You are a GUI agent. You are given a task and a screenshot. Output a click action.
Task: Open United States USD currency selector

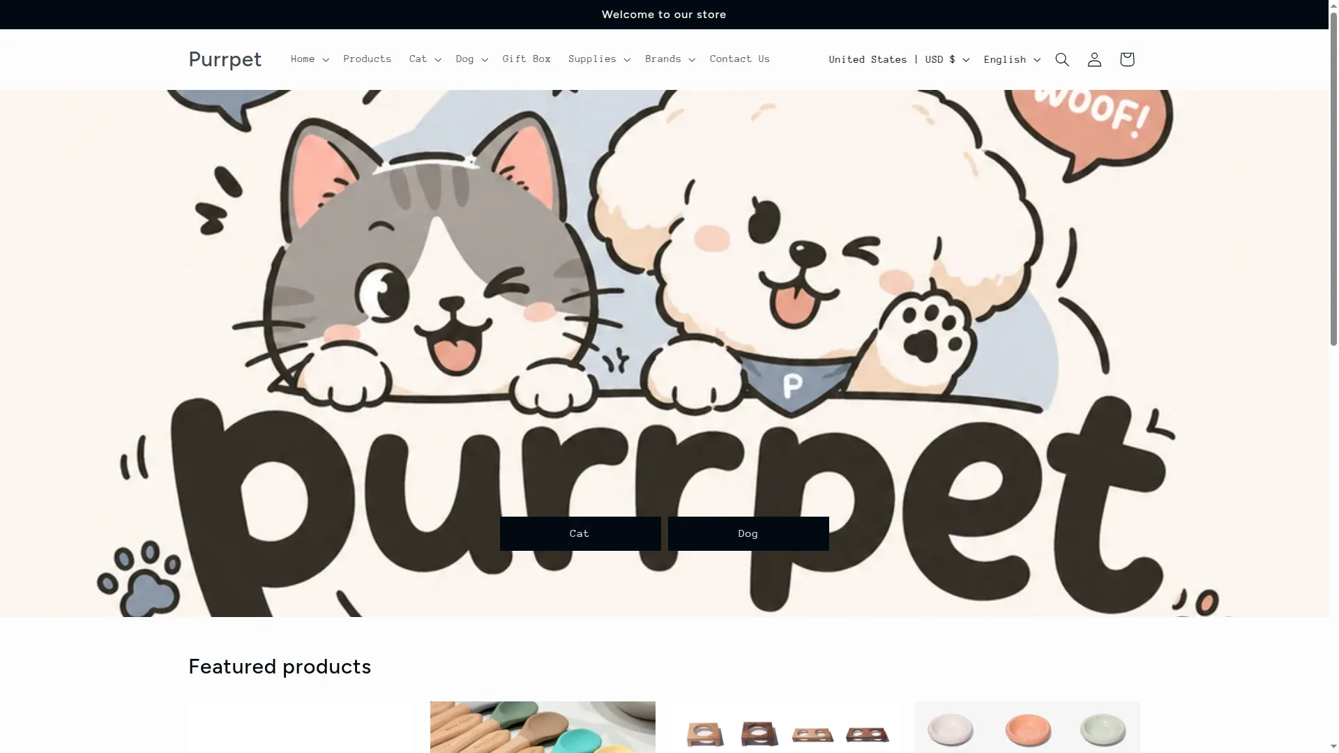pyautogui.click(x=899, y=59)
